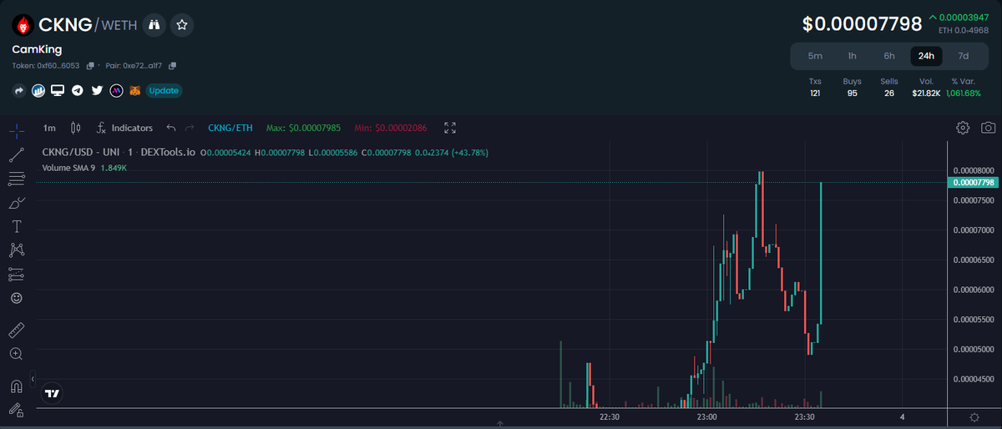Select the forecast and measurement tool

pyautogui.click(x=16, y=274)
